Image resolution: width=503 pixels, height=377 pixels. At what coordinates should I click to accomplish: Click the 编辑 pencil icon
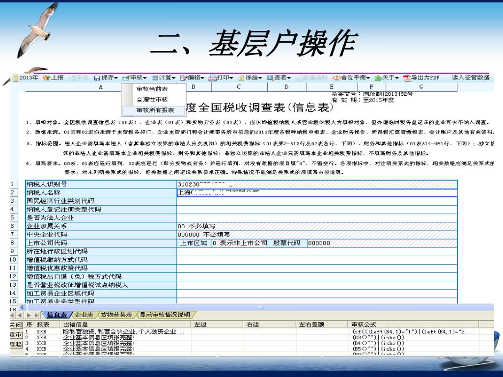184,78
